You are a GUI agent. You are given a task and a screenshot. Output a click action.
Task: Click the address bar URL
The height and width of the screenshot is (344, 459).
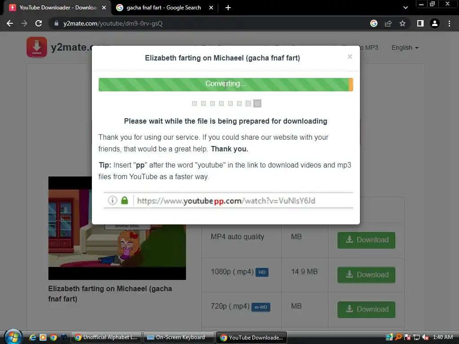tap(113, 23)
